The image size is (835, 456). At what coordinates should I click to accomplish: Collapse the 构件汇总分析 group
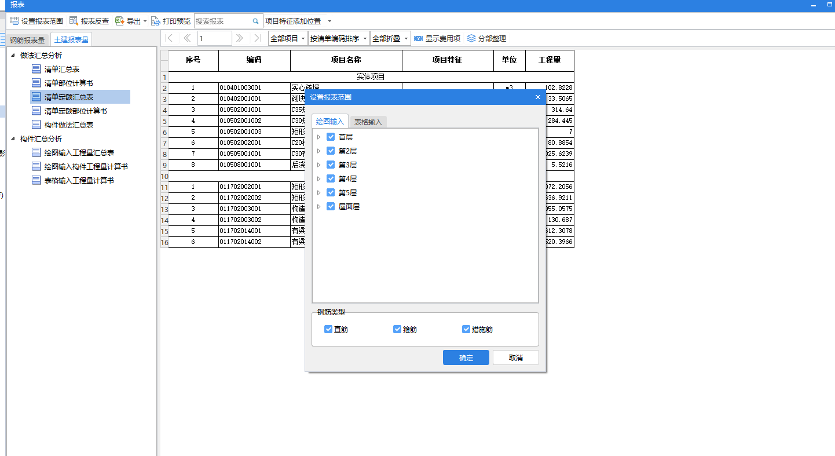13,139
